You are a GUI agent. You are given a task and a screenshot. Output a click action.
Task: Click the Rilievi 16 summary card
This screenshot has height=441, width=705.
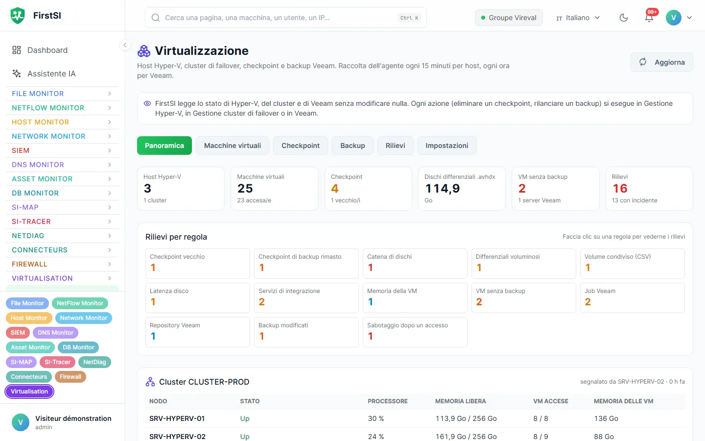[649, 189]
